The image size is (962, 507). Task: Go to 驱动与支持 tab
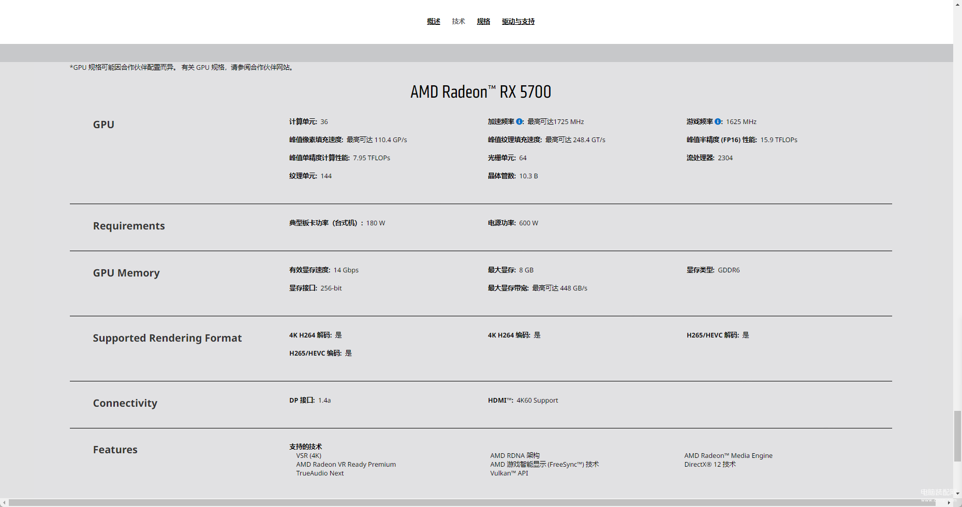tap(518, 21)
